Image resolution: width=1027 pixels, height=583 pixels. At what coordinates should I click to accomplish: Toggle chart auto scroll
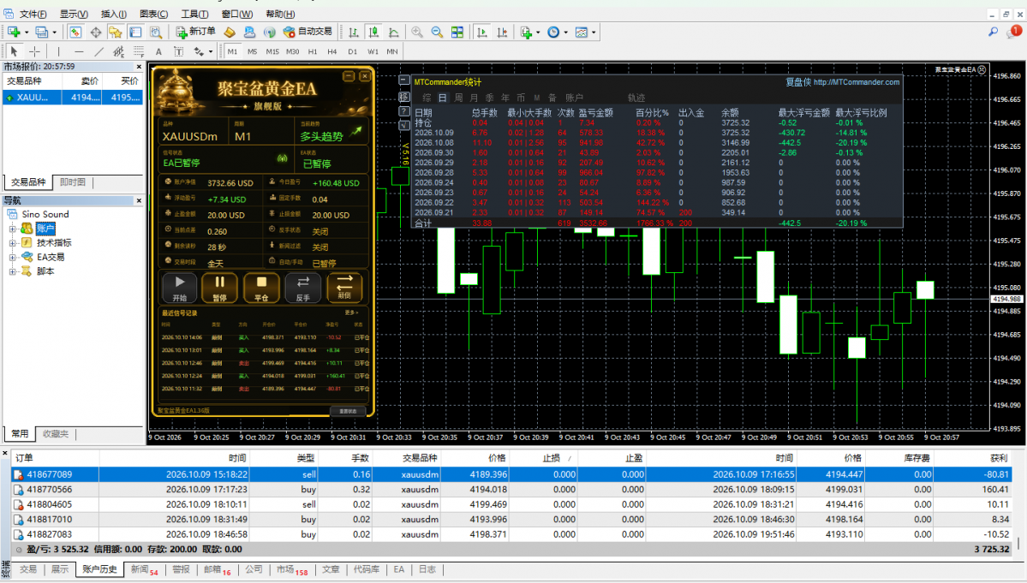coord(482,32)
